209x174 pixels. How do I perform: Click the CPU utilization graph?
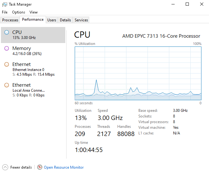click(138, 73)
